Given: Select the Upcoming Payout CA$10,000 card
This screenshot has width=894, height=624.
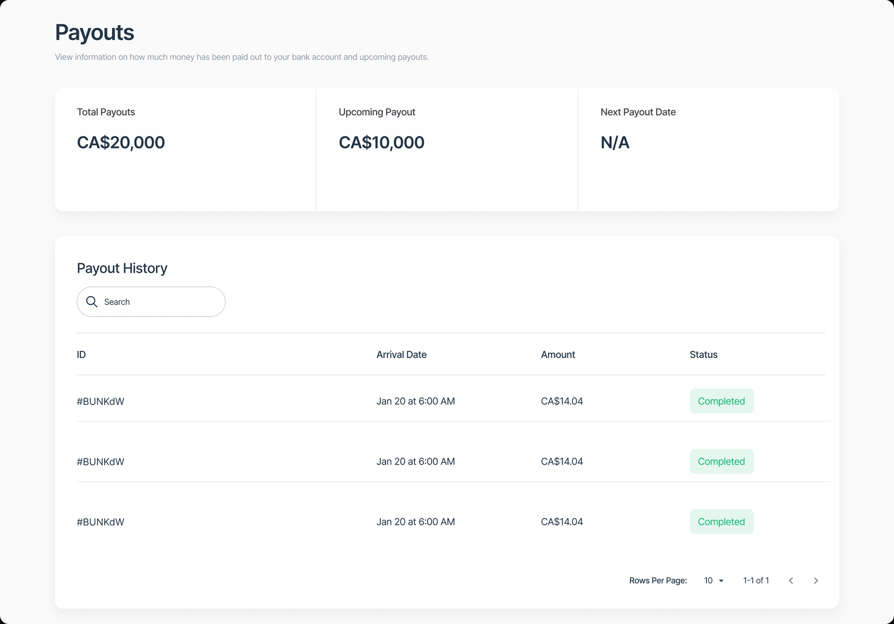Looking at the screenshot, I should [447, 149].
